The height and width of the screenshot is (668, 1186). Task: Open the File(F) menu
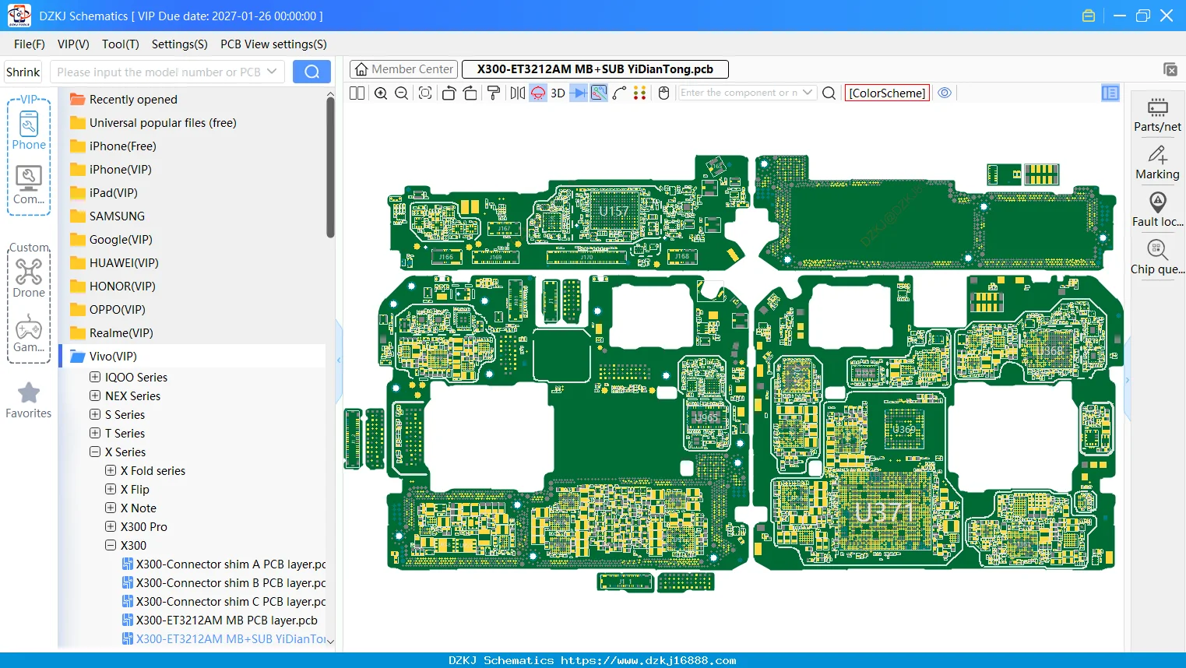pos(30,44)
